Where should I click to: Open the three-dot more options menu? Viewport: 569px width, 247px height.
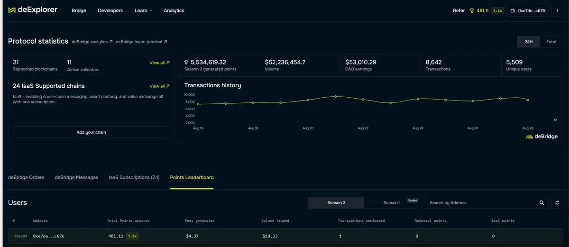557,10
